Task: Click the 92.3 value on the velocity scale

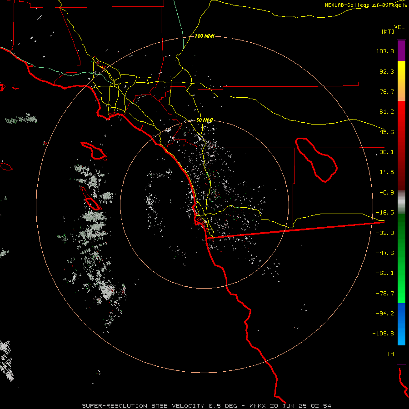Action: tap(387, 71)
